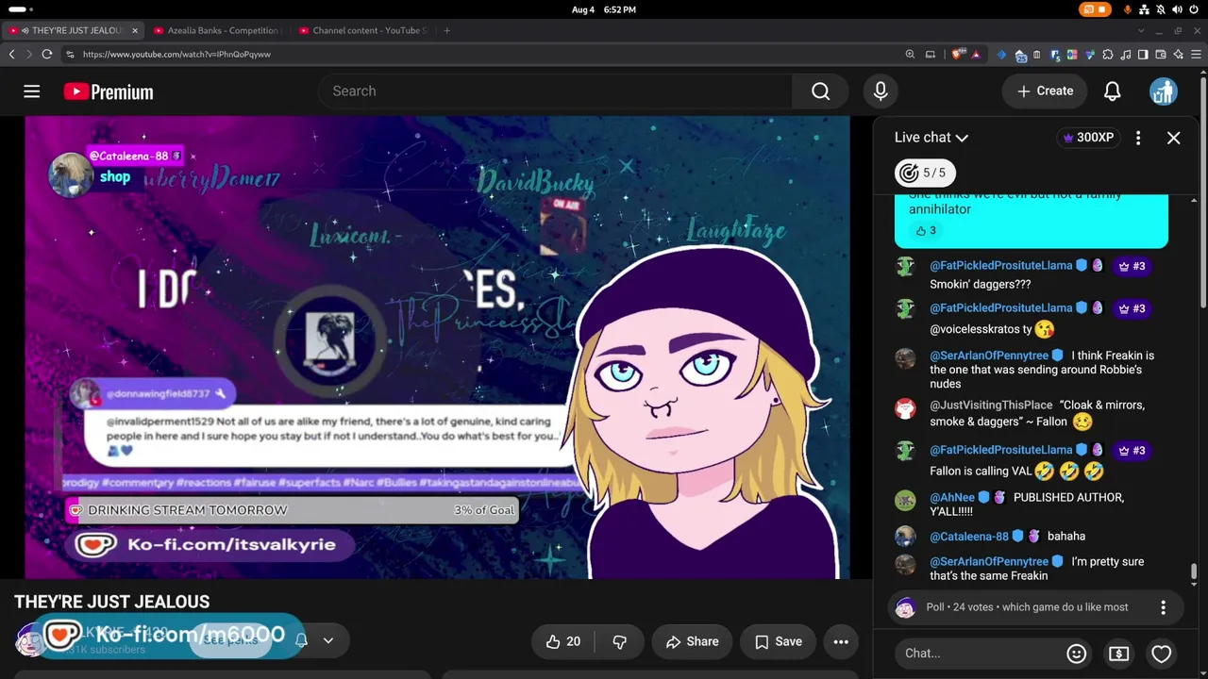Open poll options three-dot menu
This screenshot has height=679, width=1208.
point(1163,607)
